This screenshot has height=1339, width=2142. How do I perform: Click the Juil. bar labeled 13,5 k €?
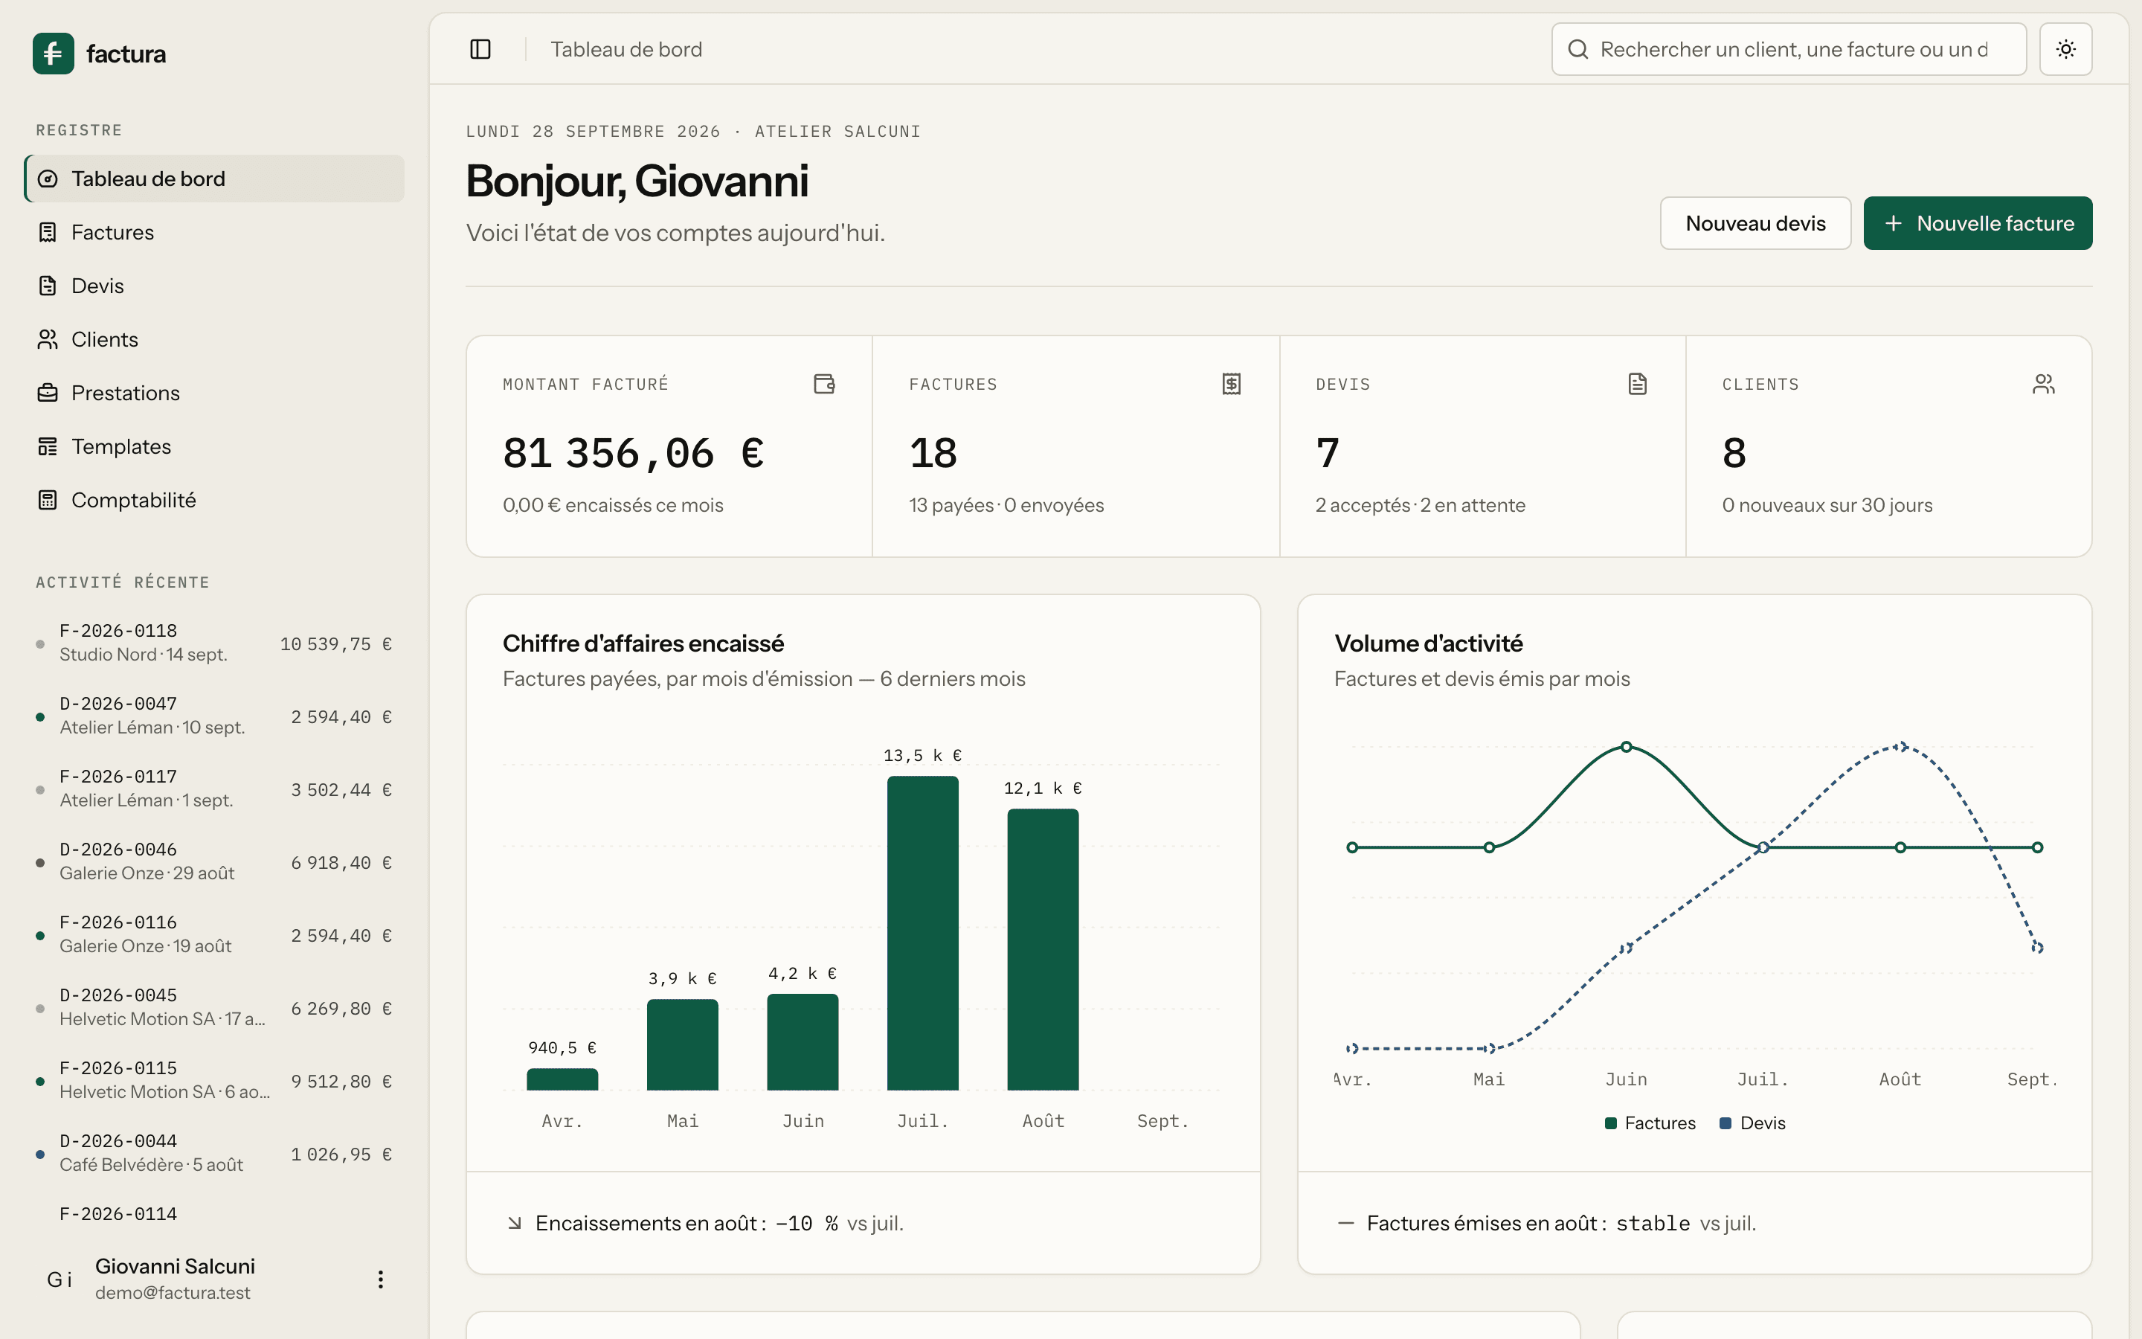[x=922, y=934]
